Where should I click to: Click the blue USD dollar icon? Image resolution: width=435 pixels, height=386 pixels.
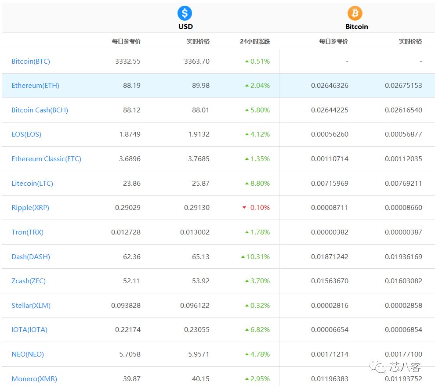coord(185,13)
